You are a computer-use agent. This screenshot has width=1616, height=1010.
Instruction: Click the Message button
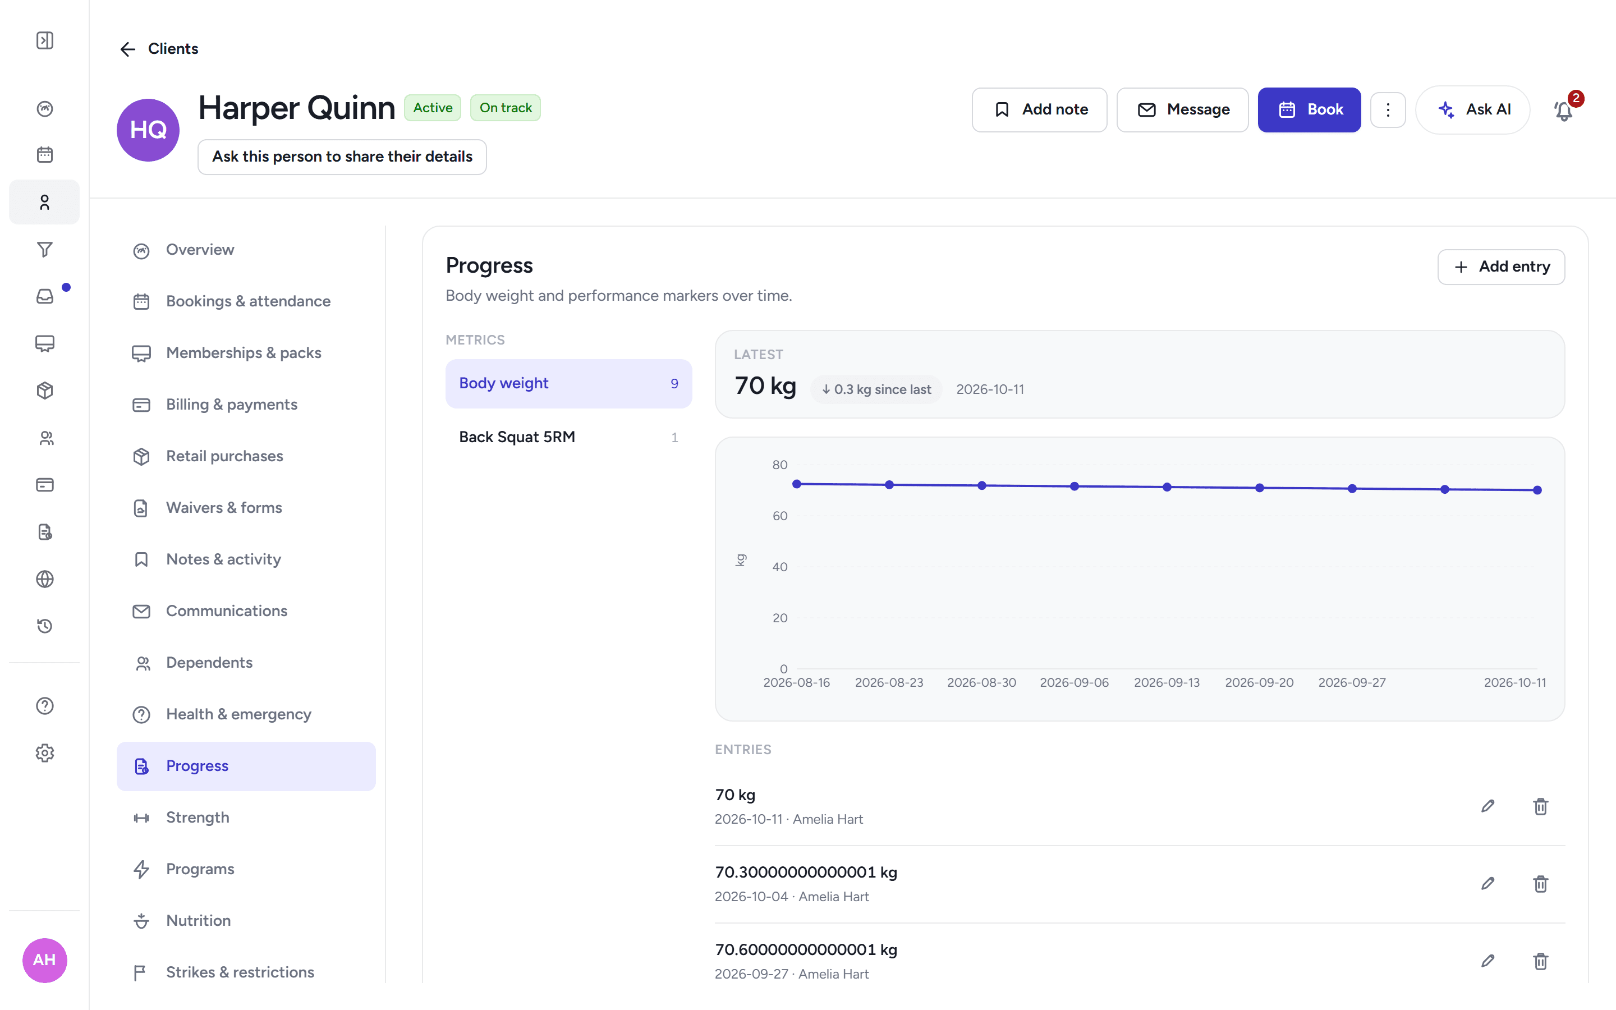1182,110
